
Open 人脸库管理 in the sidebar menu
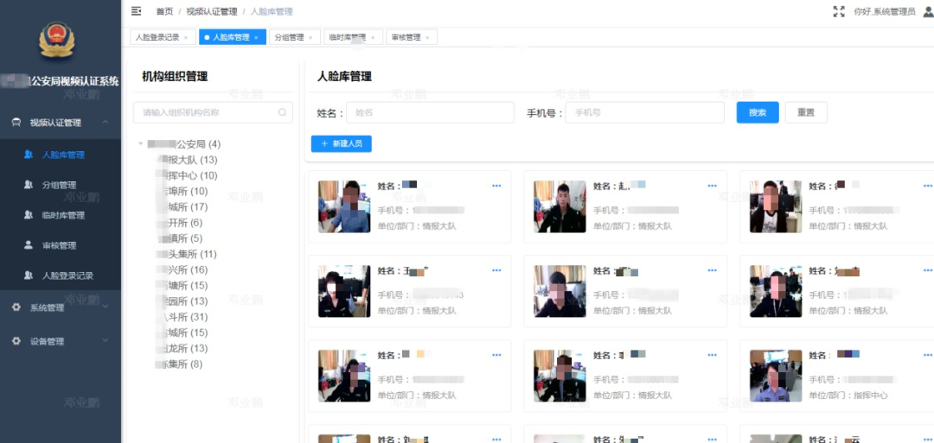(x=63, y=155)
